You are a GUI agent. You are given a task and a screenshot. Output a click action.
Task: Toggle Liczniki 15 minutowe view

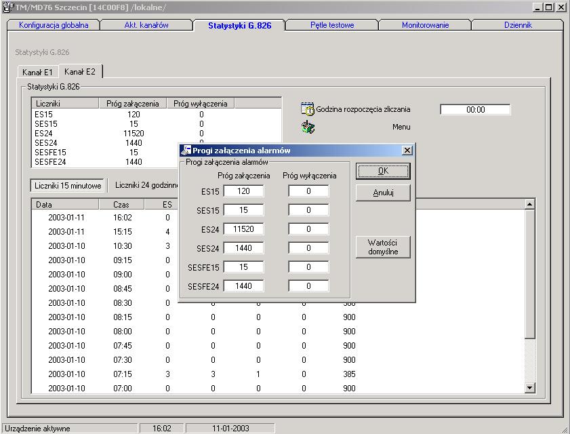pyautogui.click(x=68, y=186)
